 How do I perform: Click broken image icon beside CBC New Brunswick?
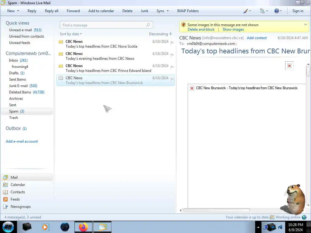[x=192, y=88]
